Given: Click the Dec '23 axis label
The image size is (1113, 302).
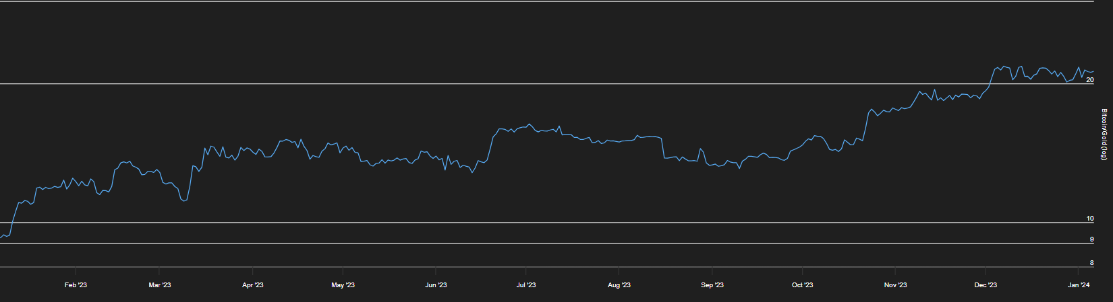Looking at the screenshot, I should point(986,285).
